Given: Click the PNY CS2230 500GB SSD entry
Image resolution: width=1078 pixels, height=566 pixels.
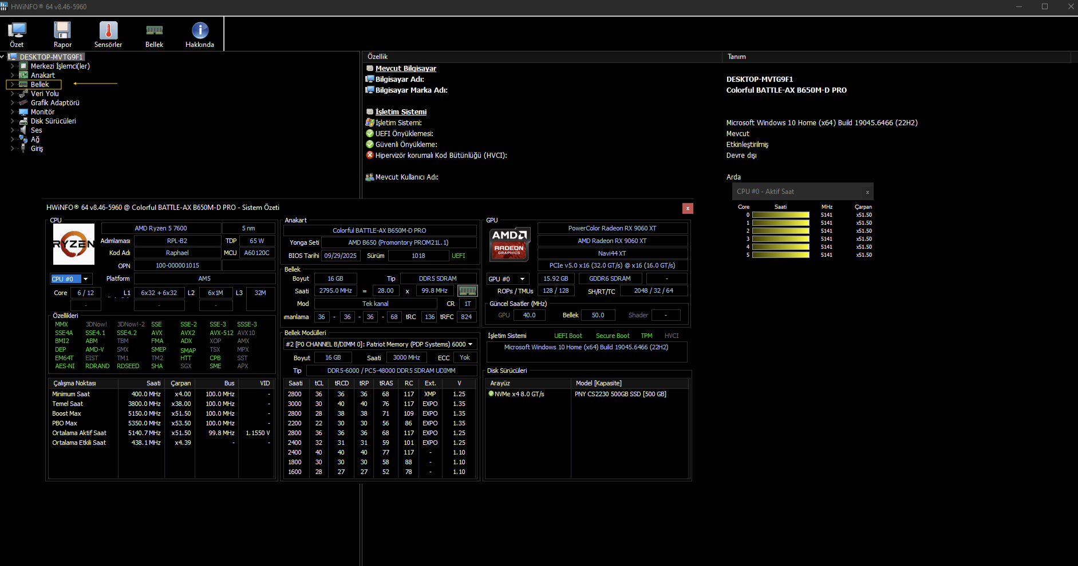Looking at the screenshot, I should click(621, 394).
